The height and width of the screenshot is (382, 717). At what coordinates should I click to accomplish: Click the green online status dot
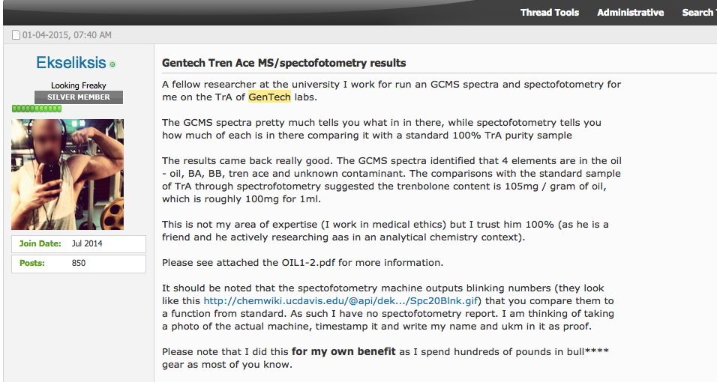(113, 65)
